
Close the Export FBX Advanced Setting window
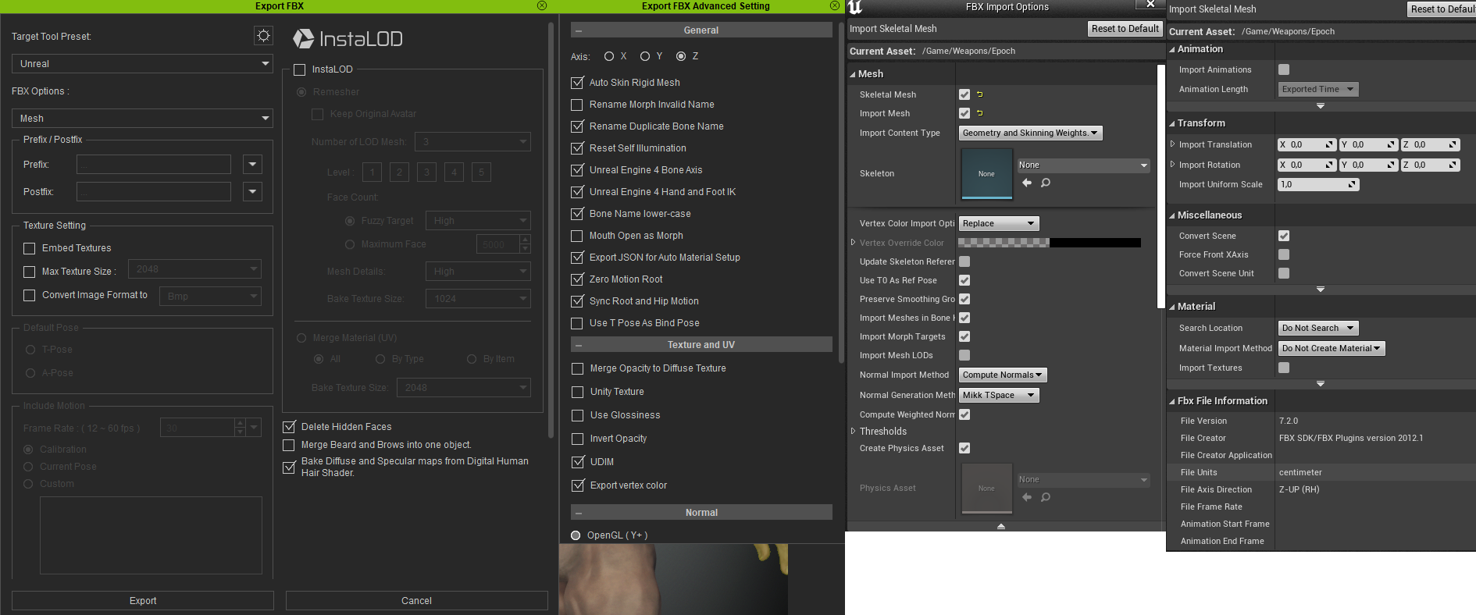click(x=834, y=5)
